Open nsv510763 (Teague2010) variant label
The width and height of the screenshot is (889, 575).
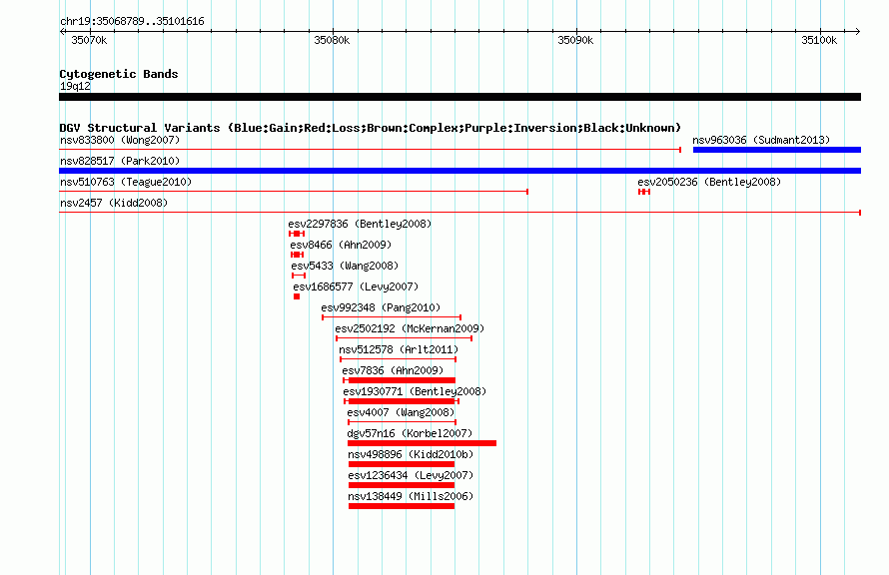tap(126, 182)
